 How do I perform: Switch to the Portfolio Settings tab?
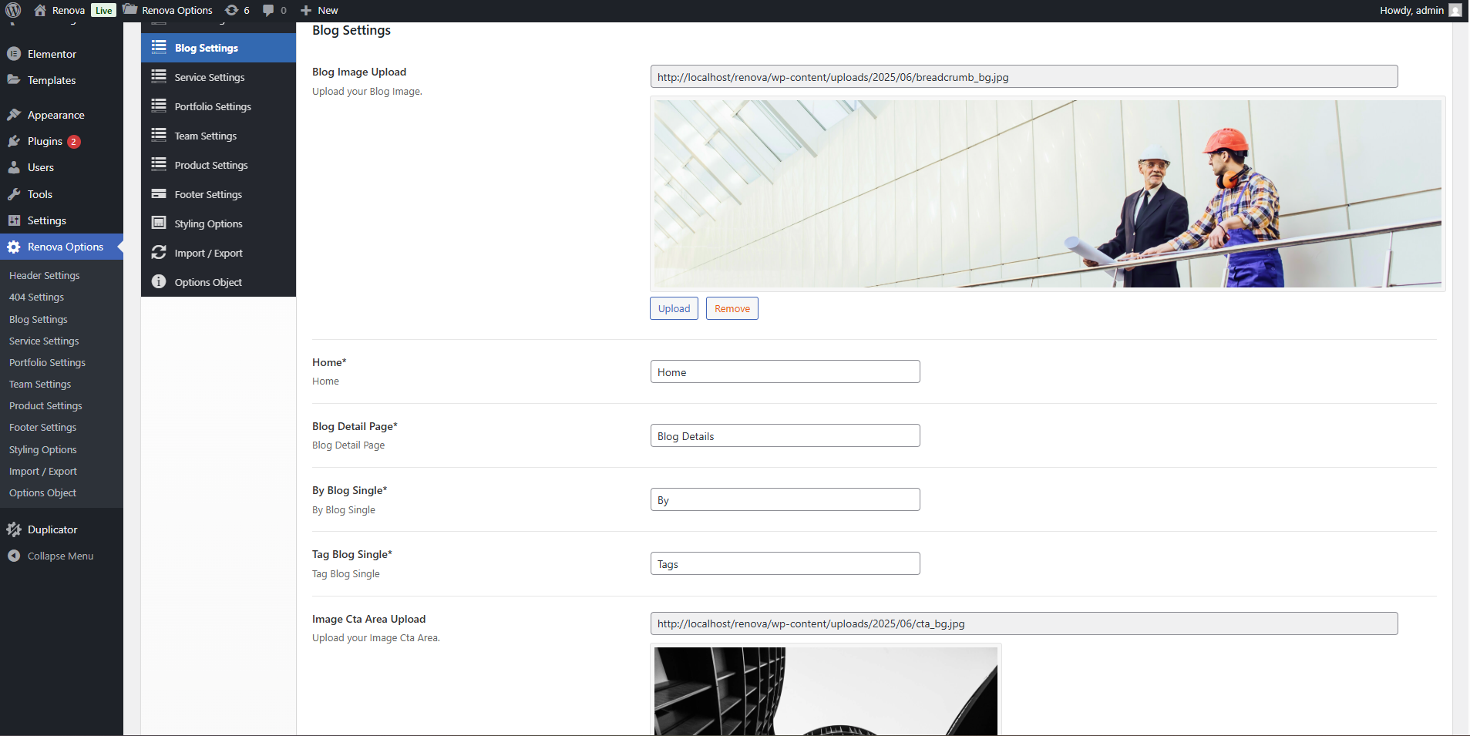213,106
